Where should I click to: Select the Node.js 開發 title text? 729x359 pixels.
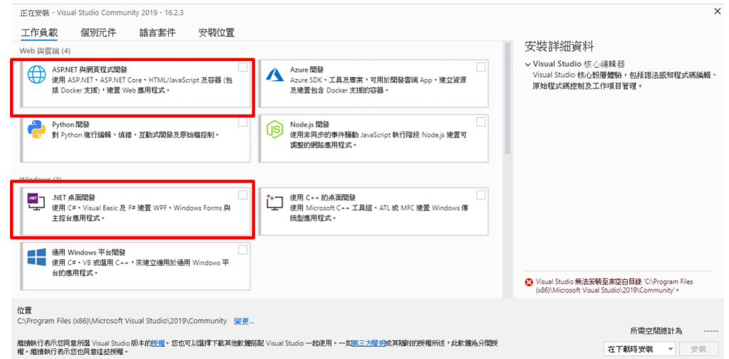coord(309,124)
